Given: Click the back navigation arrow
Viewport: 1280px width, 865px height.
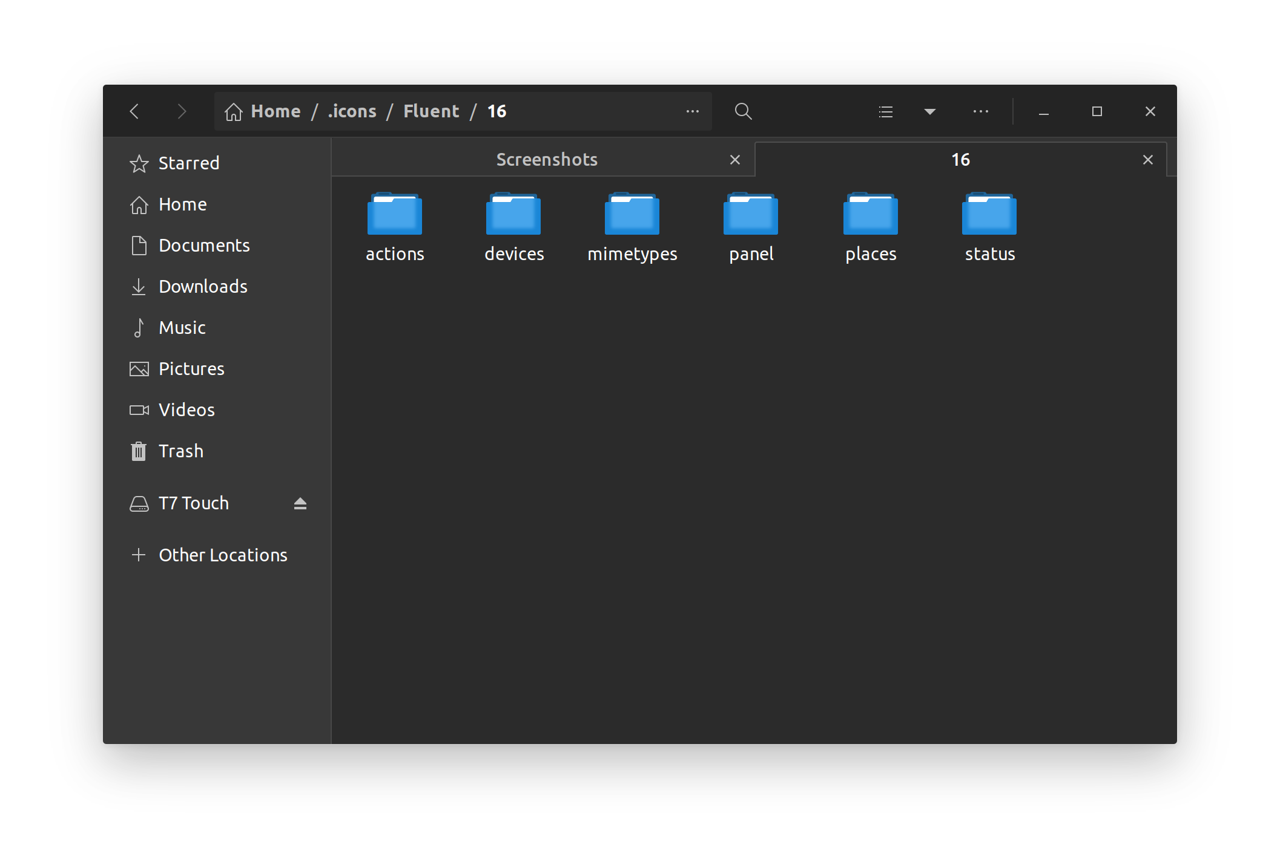Looking at the screenshot, I should click(x=134, y=111).
